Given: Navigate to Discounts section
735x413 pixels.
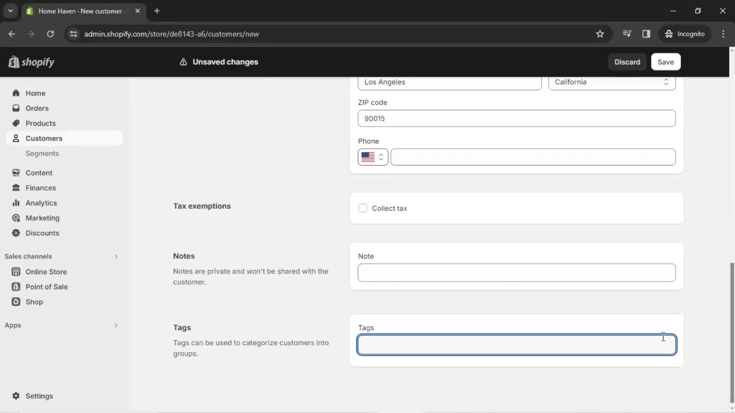Looking at the screenshot, I should (42, 233).
